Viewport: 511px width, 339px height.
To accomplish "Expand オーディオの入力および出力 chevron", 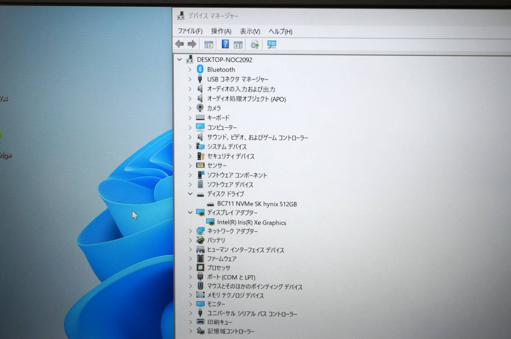I will tap(190, 89).
